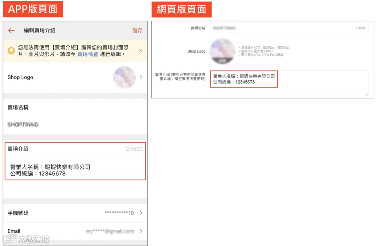Viewport: 380px width, 246px height.
Task: Select the APP版頁面 header label
Action: 33,9
